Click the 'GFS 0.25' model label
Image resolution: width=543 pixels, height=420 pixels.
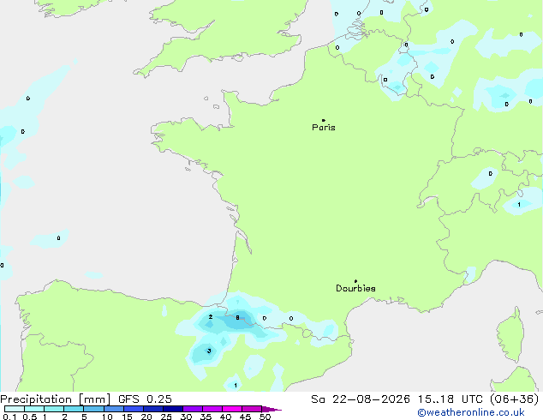click(x=145, y=399)
